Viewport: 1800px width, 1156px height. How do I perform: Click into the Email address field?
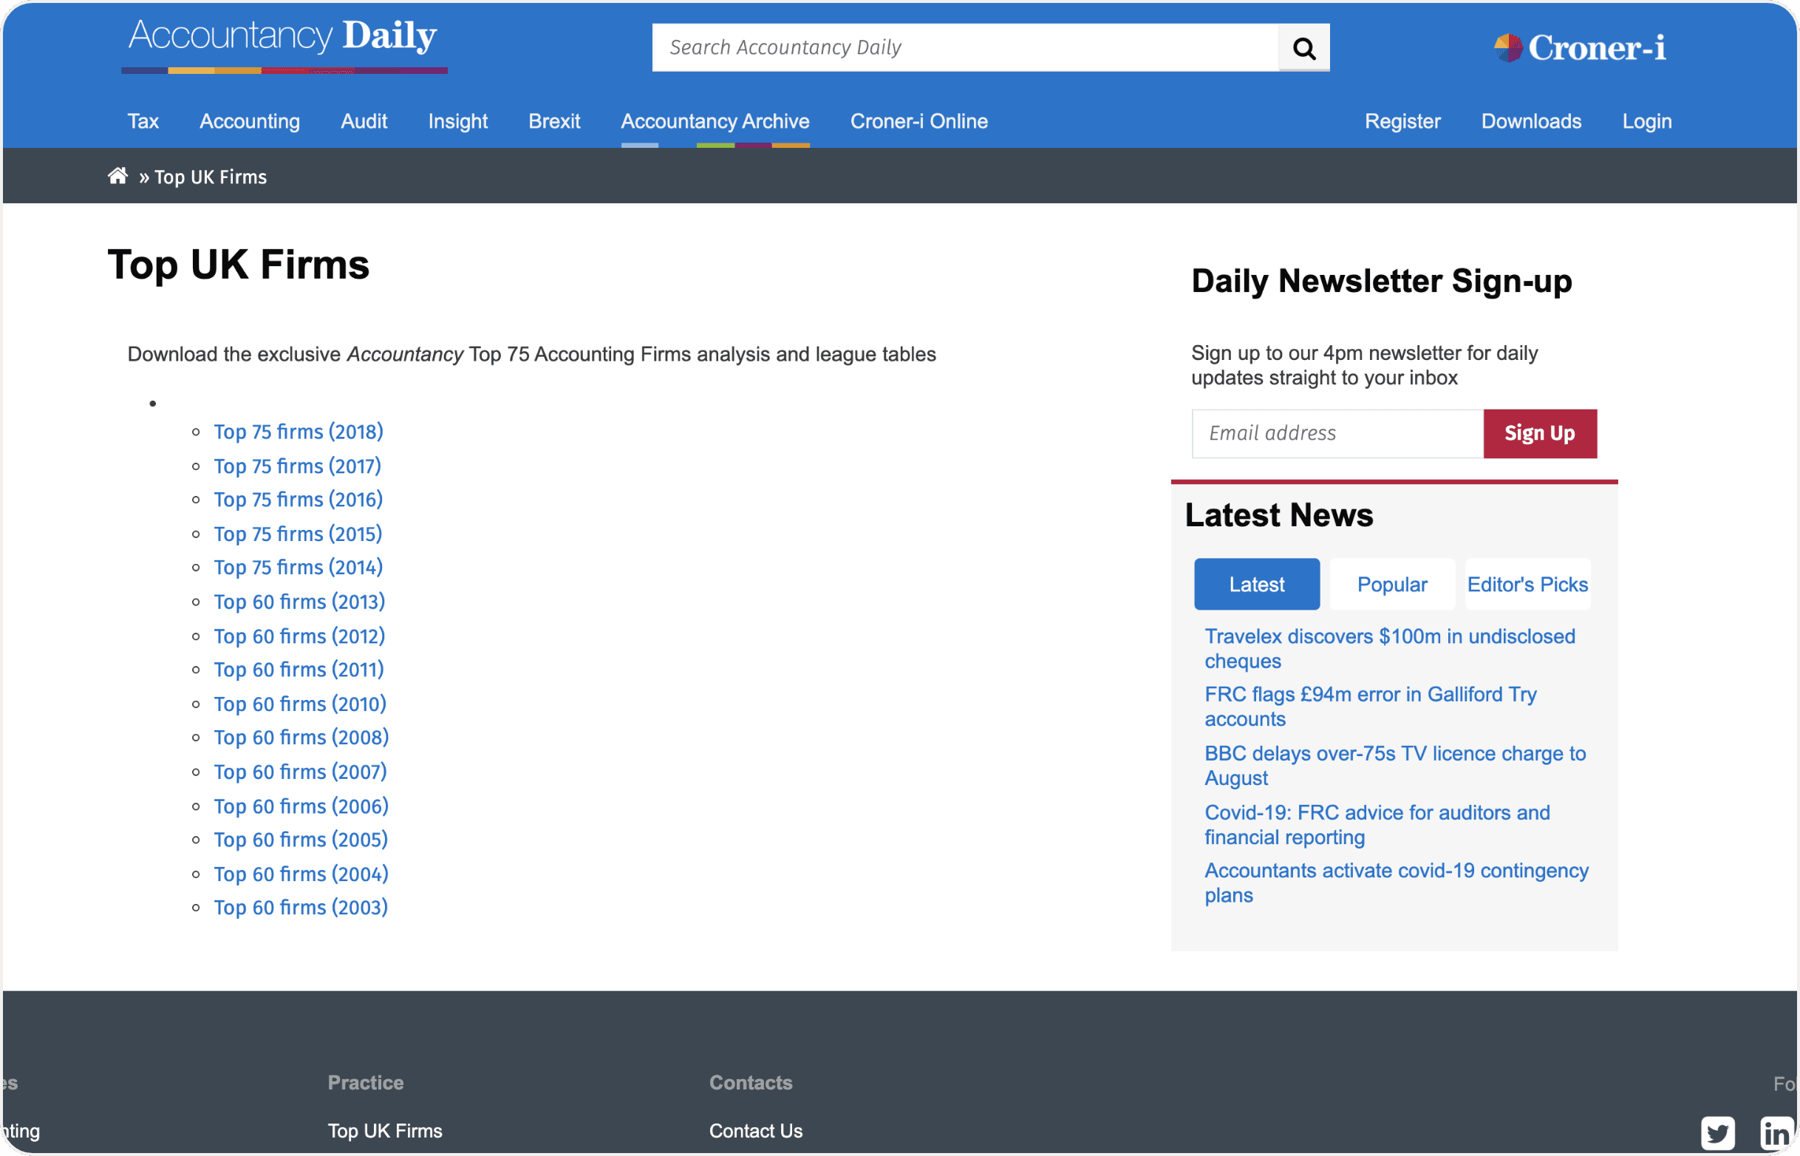click(x=1336, y=433)
